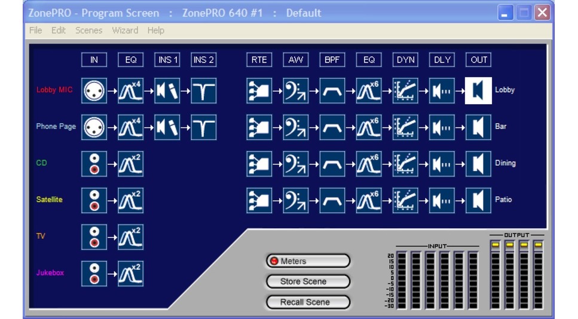Open the Lobby zone router block
Viewport: 578px width, 319px height.
click(259, 90)
